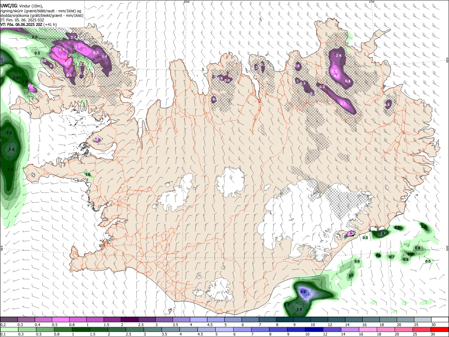Select the darkest purple swatch at snow-scale 2
449x337 pixels.
[x=129, y=320]
